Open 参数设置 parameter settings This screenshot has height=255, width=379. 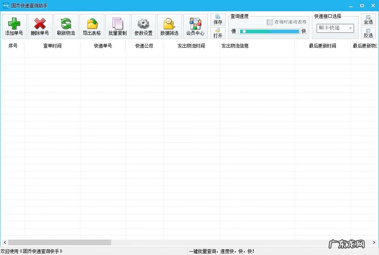point(143,26)
